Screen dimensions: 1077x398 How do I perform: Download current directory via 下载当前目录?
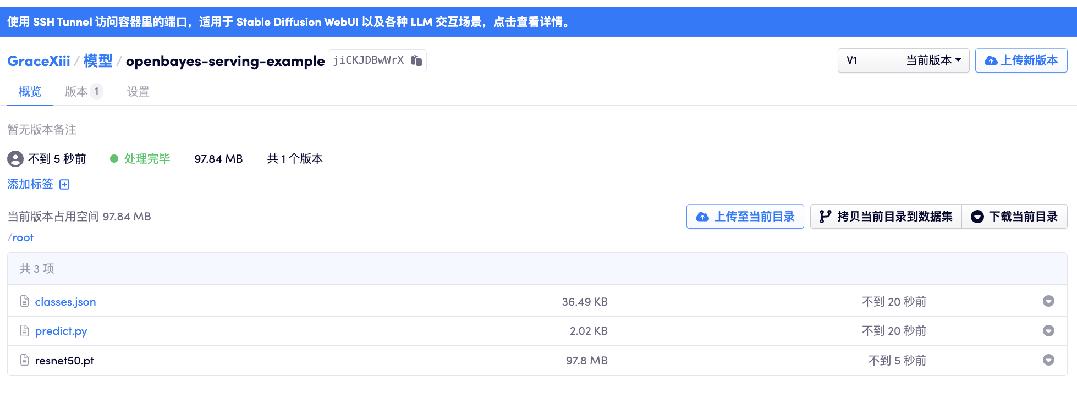(x=1014, y=217)
